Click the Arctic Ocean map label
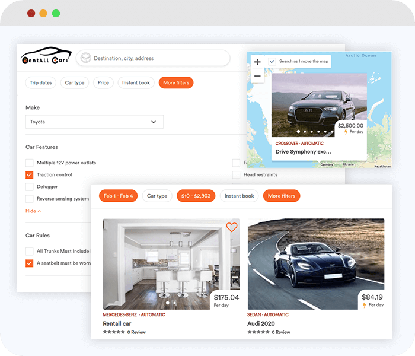The height and width of the screenshot is (356, 415). 360,55
